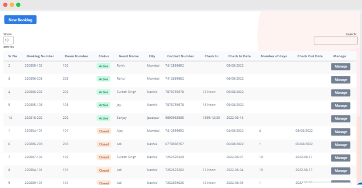Sort by Guest Name column header
Viewport: 362px width, 188px height.
click(x=128, y=56)
